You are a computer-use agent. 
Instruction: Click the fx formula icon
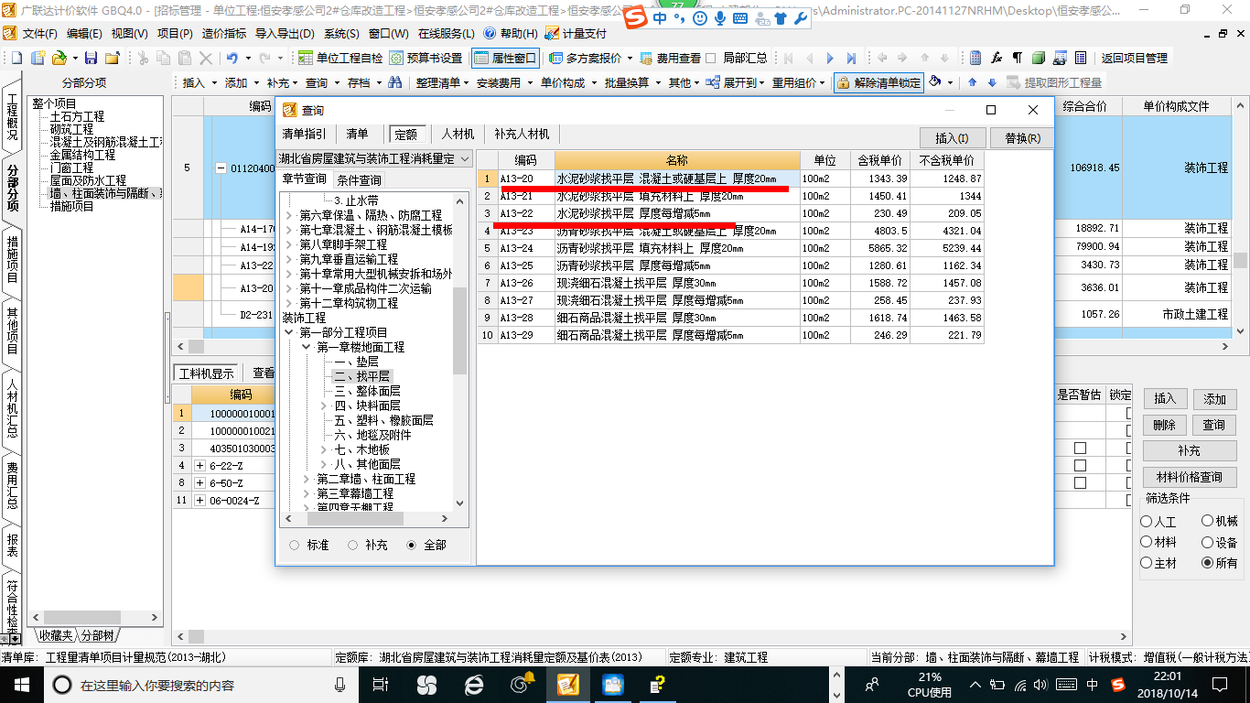click(997, 58)
